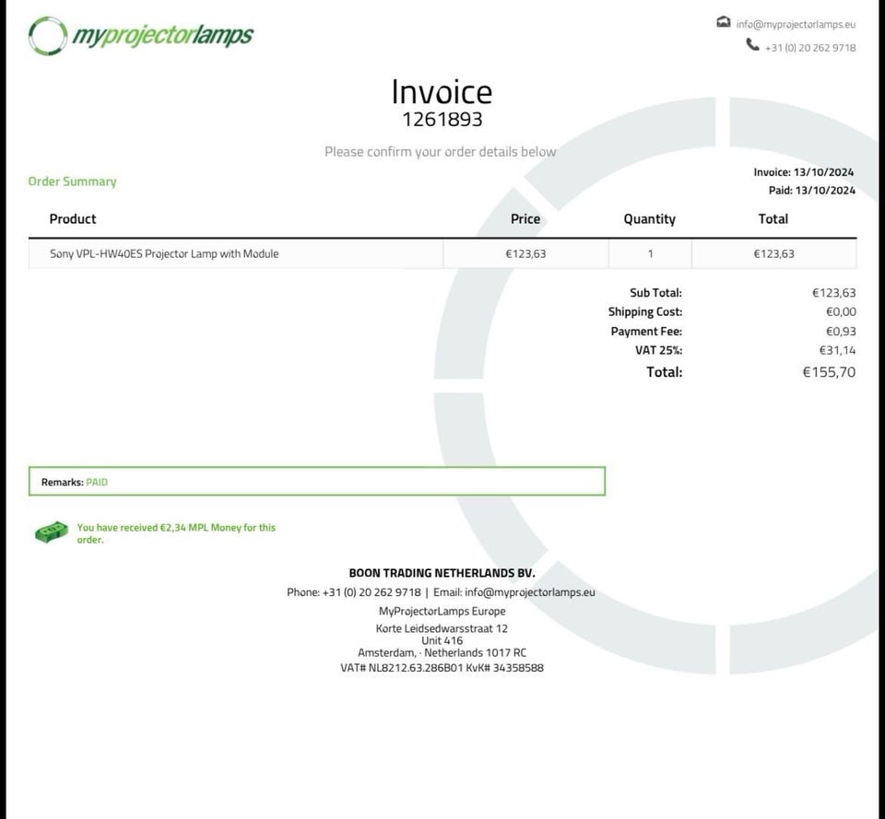The image size is (885, 819).
Task: Click the Product column header
Action: (73, 219)
